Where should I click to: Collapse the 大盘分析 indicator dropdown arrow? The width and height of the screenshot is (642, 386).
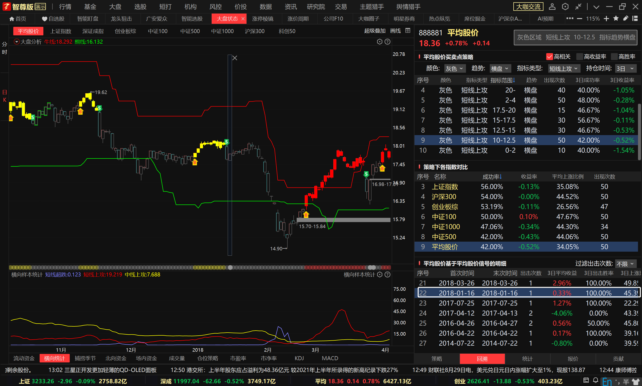[17, 42]
